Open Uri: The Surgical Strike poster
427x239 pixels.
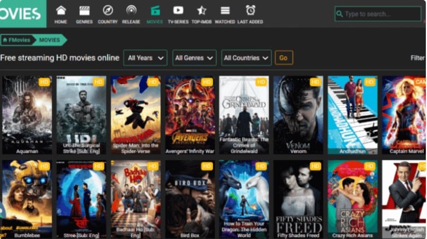[x=81, y=115]
